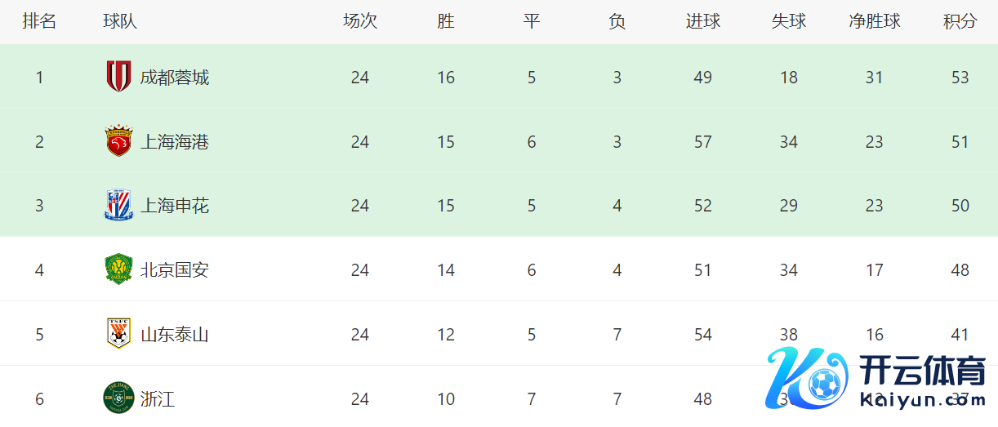Screen dimensions: 998x427
Task: Click the 失球 (goals against) column header
Action: tap(789, 21)
